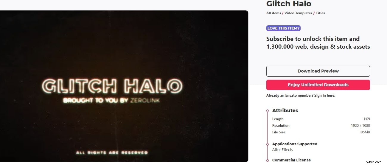The image size is (387, 165).
Task: Follow the Sign in here link
Action: pos(325,95)
